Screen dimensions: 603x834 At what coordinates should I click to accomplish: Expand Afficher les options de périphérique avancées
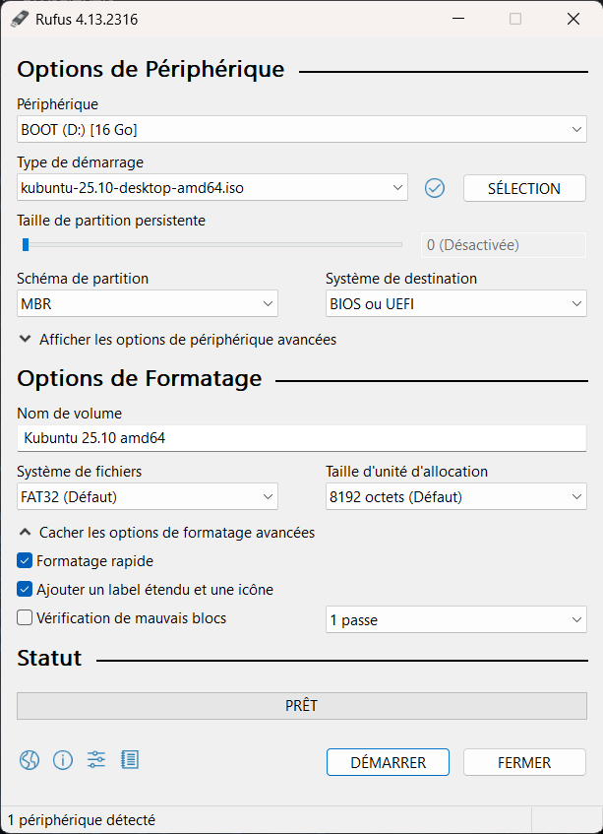pos(177,340)
